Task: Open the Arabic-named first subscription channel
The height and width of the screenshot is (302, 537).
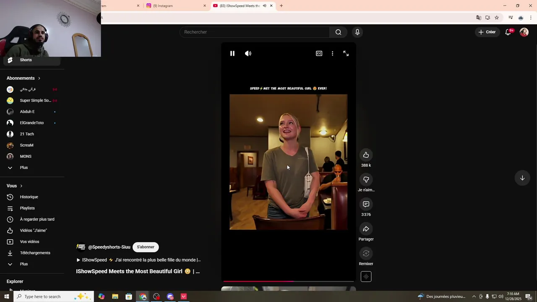Action: [x=32, y=89]
